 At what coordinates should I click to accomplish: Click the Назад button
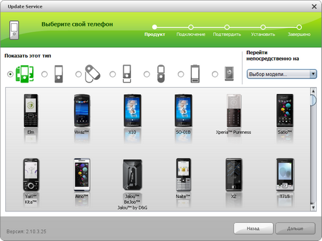pos(253,228)
